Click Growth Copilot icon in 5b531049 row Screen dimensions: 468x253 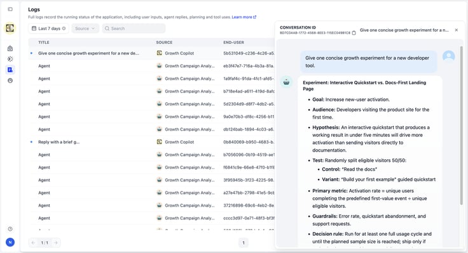coord(160,53)
